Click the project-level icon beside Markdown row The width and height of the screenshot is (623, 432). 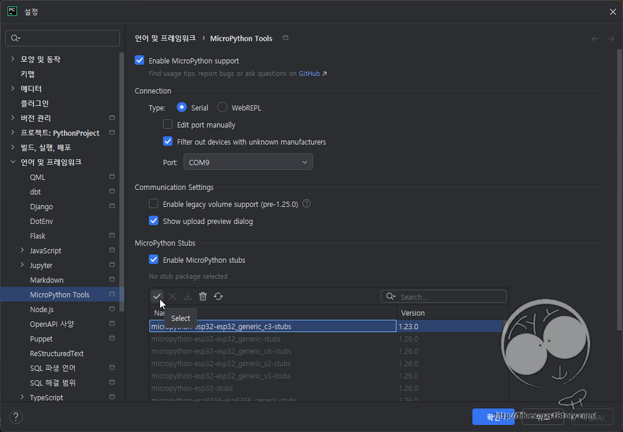112,280
